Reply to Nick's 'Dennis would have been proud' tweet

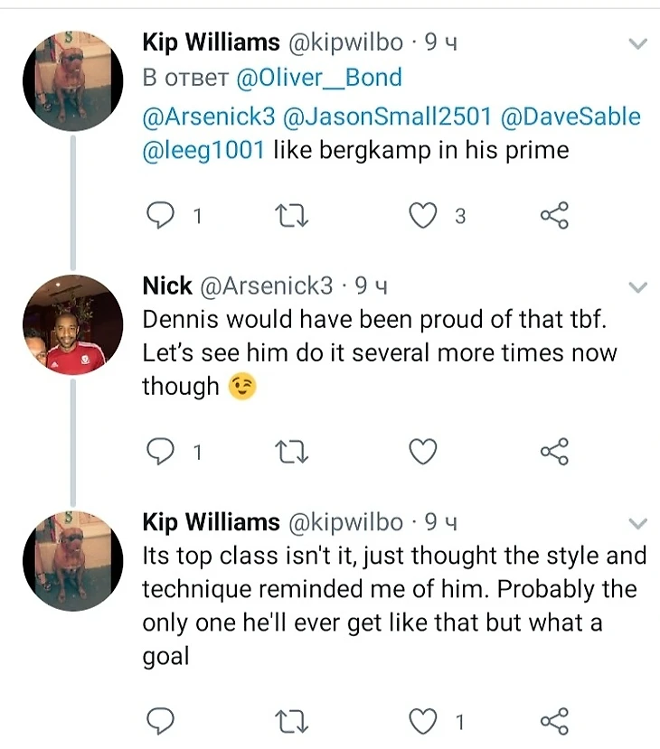click(160, 452)
